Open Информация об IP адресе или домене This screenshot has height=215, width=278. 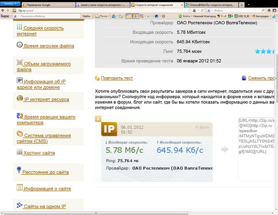pyautogui.click(x=41, y=84)
